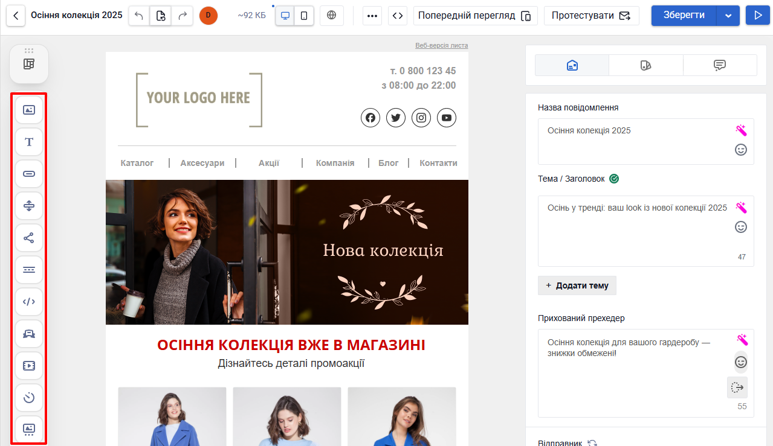773x446 pixels.
Task: Switch to the styles tab in right panel
Action: [x=645, y=65]
